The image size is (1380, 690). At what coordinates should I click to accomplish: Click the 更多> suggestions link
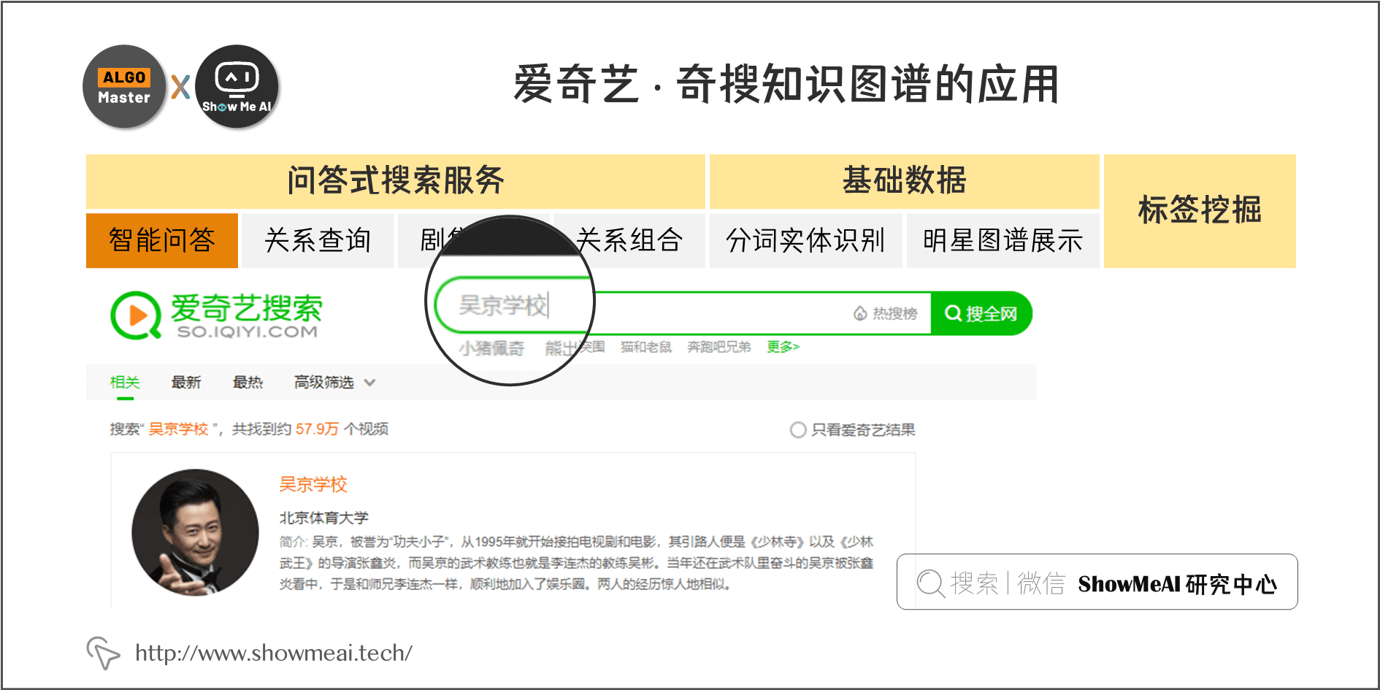tap(783, 347)
